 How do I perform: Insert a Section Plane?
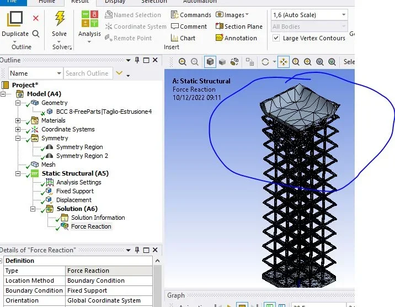(x=239, y=27)
